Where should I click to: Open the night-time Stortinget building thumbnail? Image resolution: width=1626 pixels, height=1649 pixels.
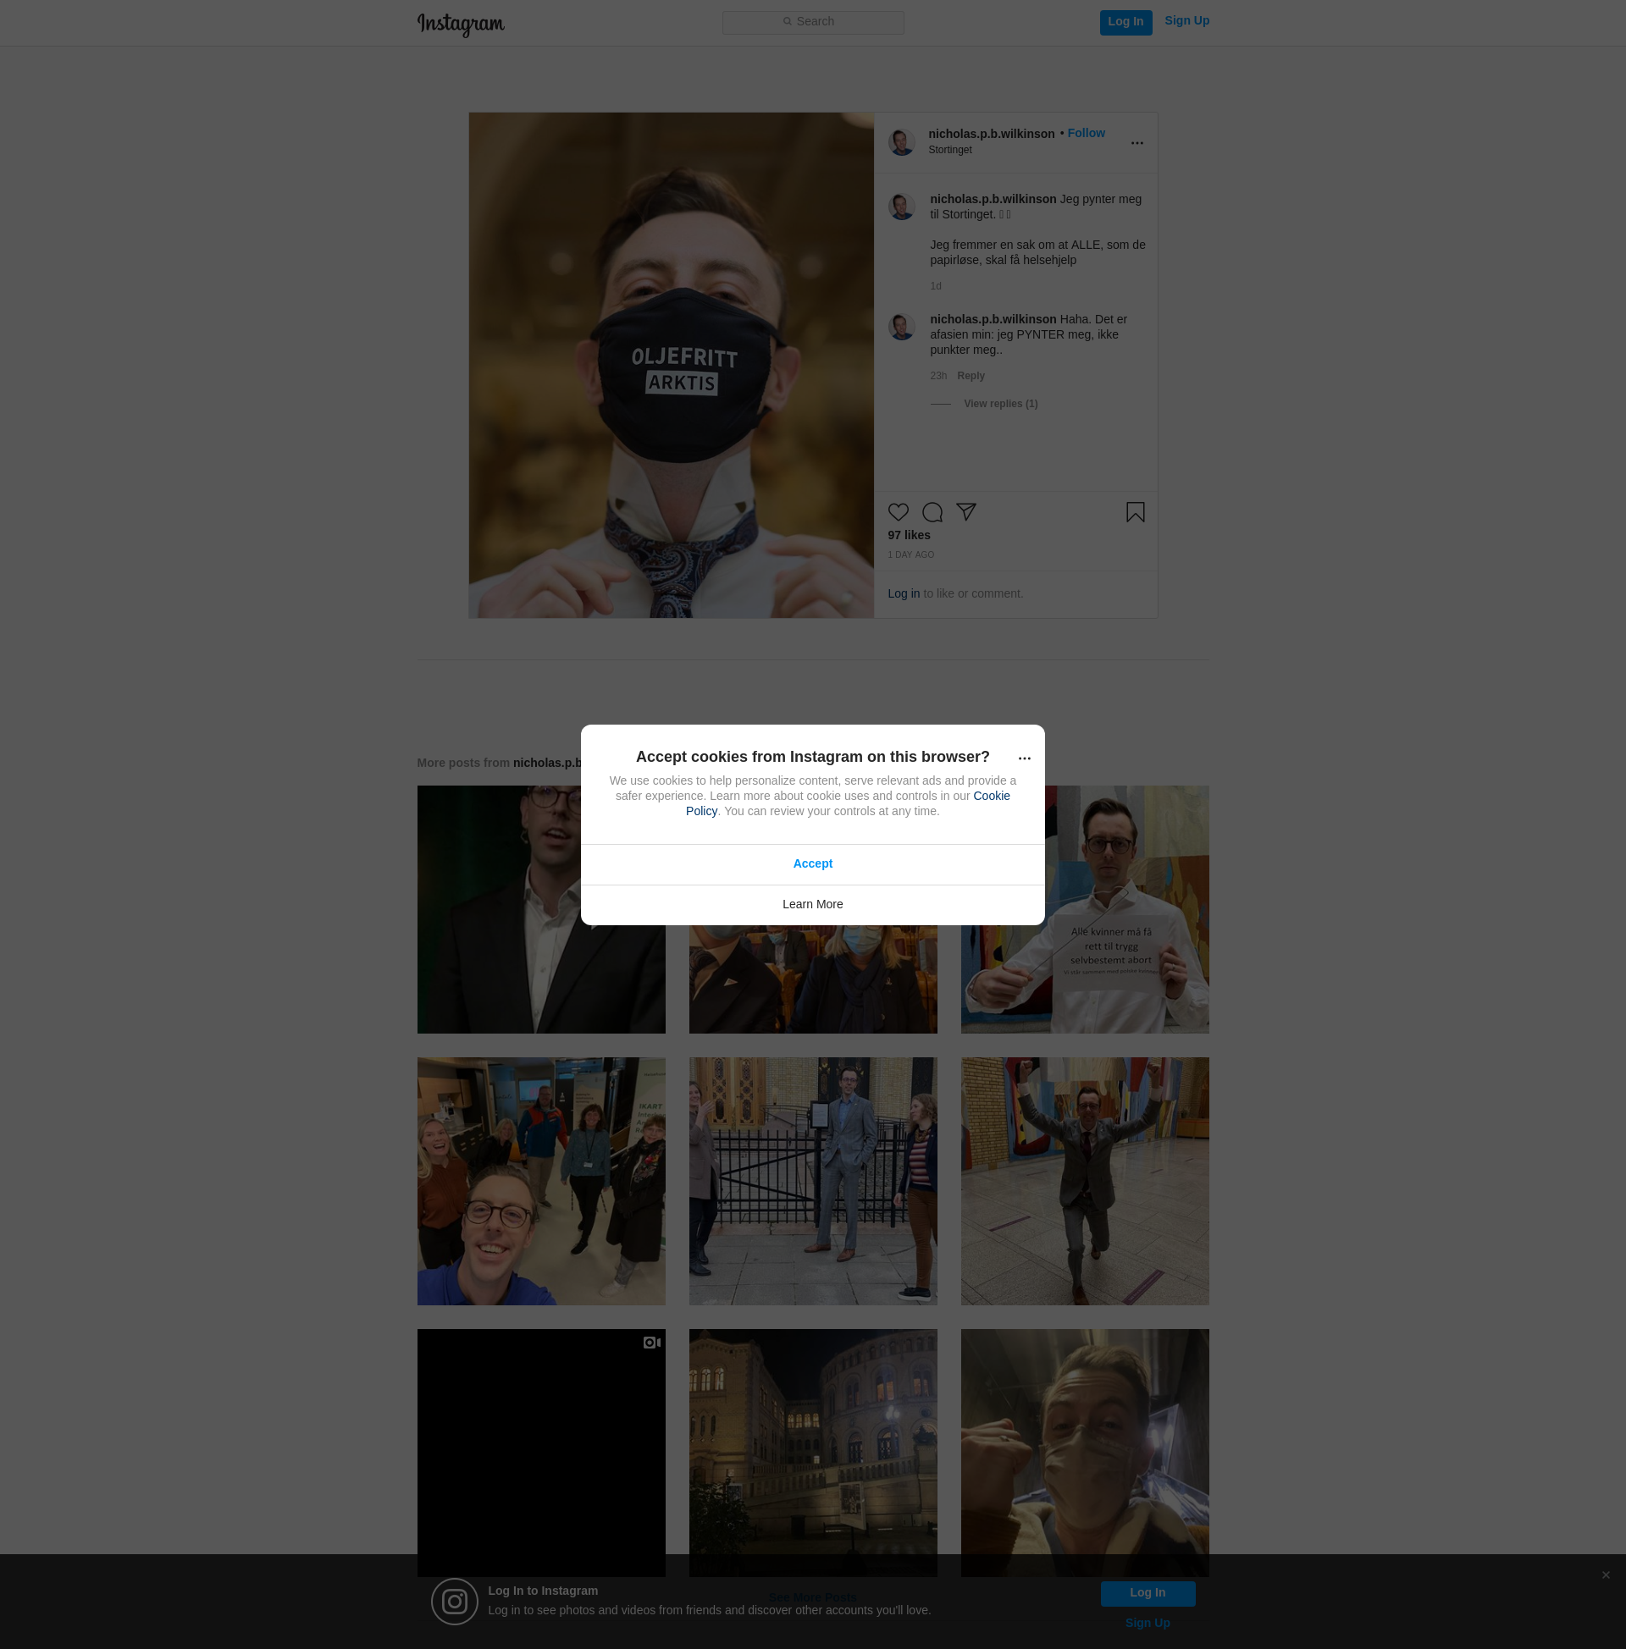pyautogui.click(x=813, y=1453)
